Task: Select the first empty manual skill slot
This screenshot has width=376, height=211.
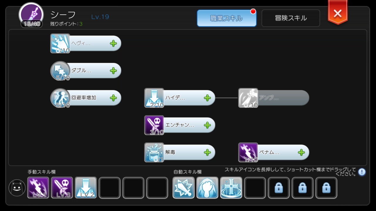Action: (110, 188)
